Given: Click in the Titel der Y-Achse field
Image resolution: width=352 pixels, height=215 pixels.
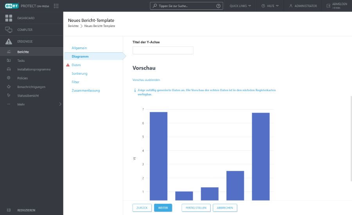Looking at the screenshot, I should pos(163,50).
